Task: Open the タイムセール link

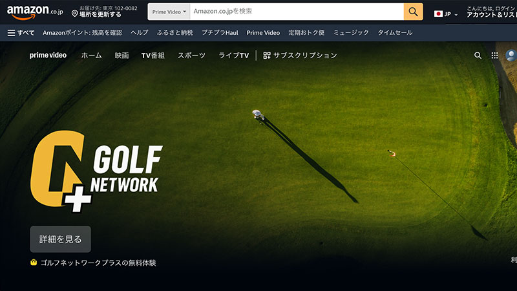Action: 395,33
